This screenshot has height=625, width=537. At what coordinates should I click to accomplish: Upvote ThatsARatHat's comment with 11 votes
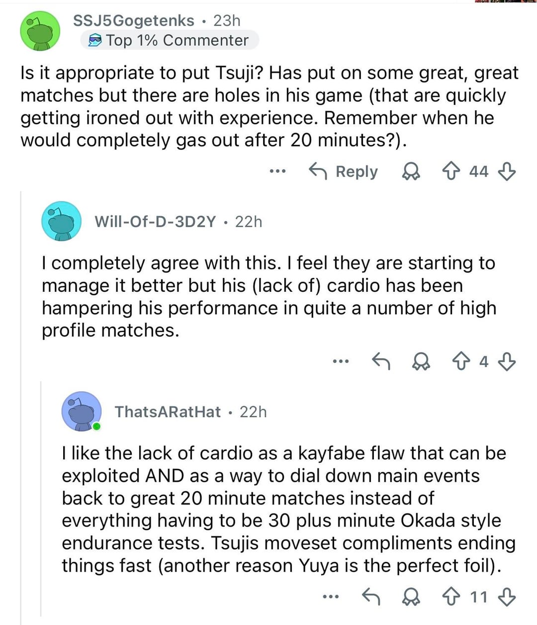(450, 596)
